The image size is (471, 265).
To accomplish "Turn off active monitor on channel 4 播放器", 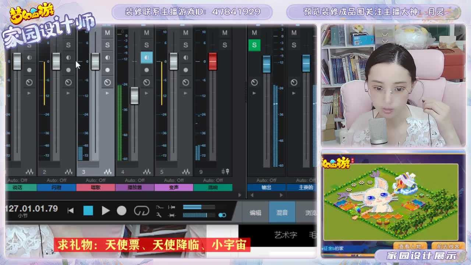I will pos(146,57).
